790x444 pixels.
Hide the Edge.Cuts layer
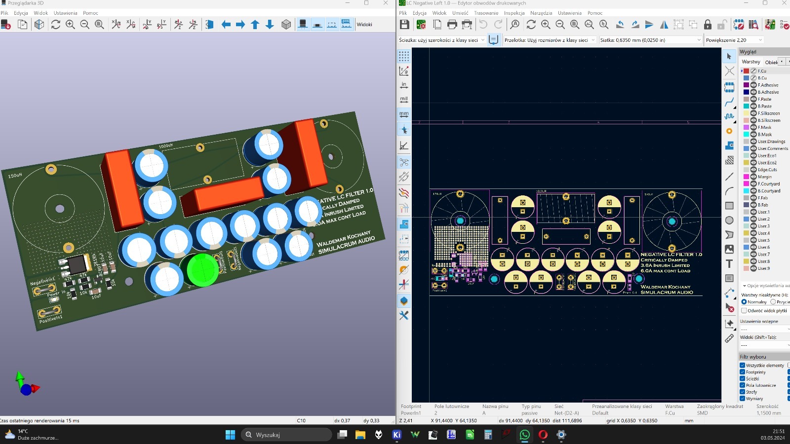tap(753, 169)
